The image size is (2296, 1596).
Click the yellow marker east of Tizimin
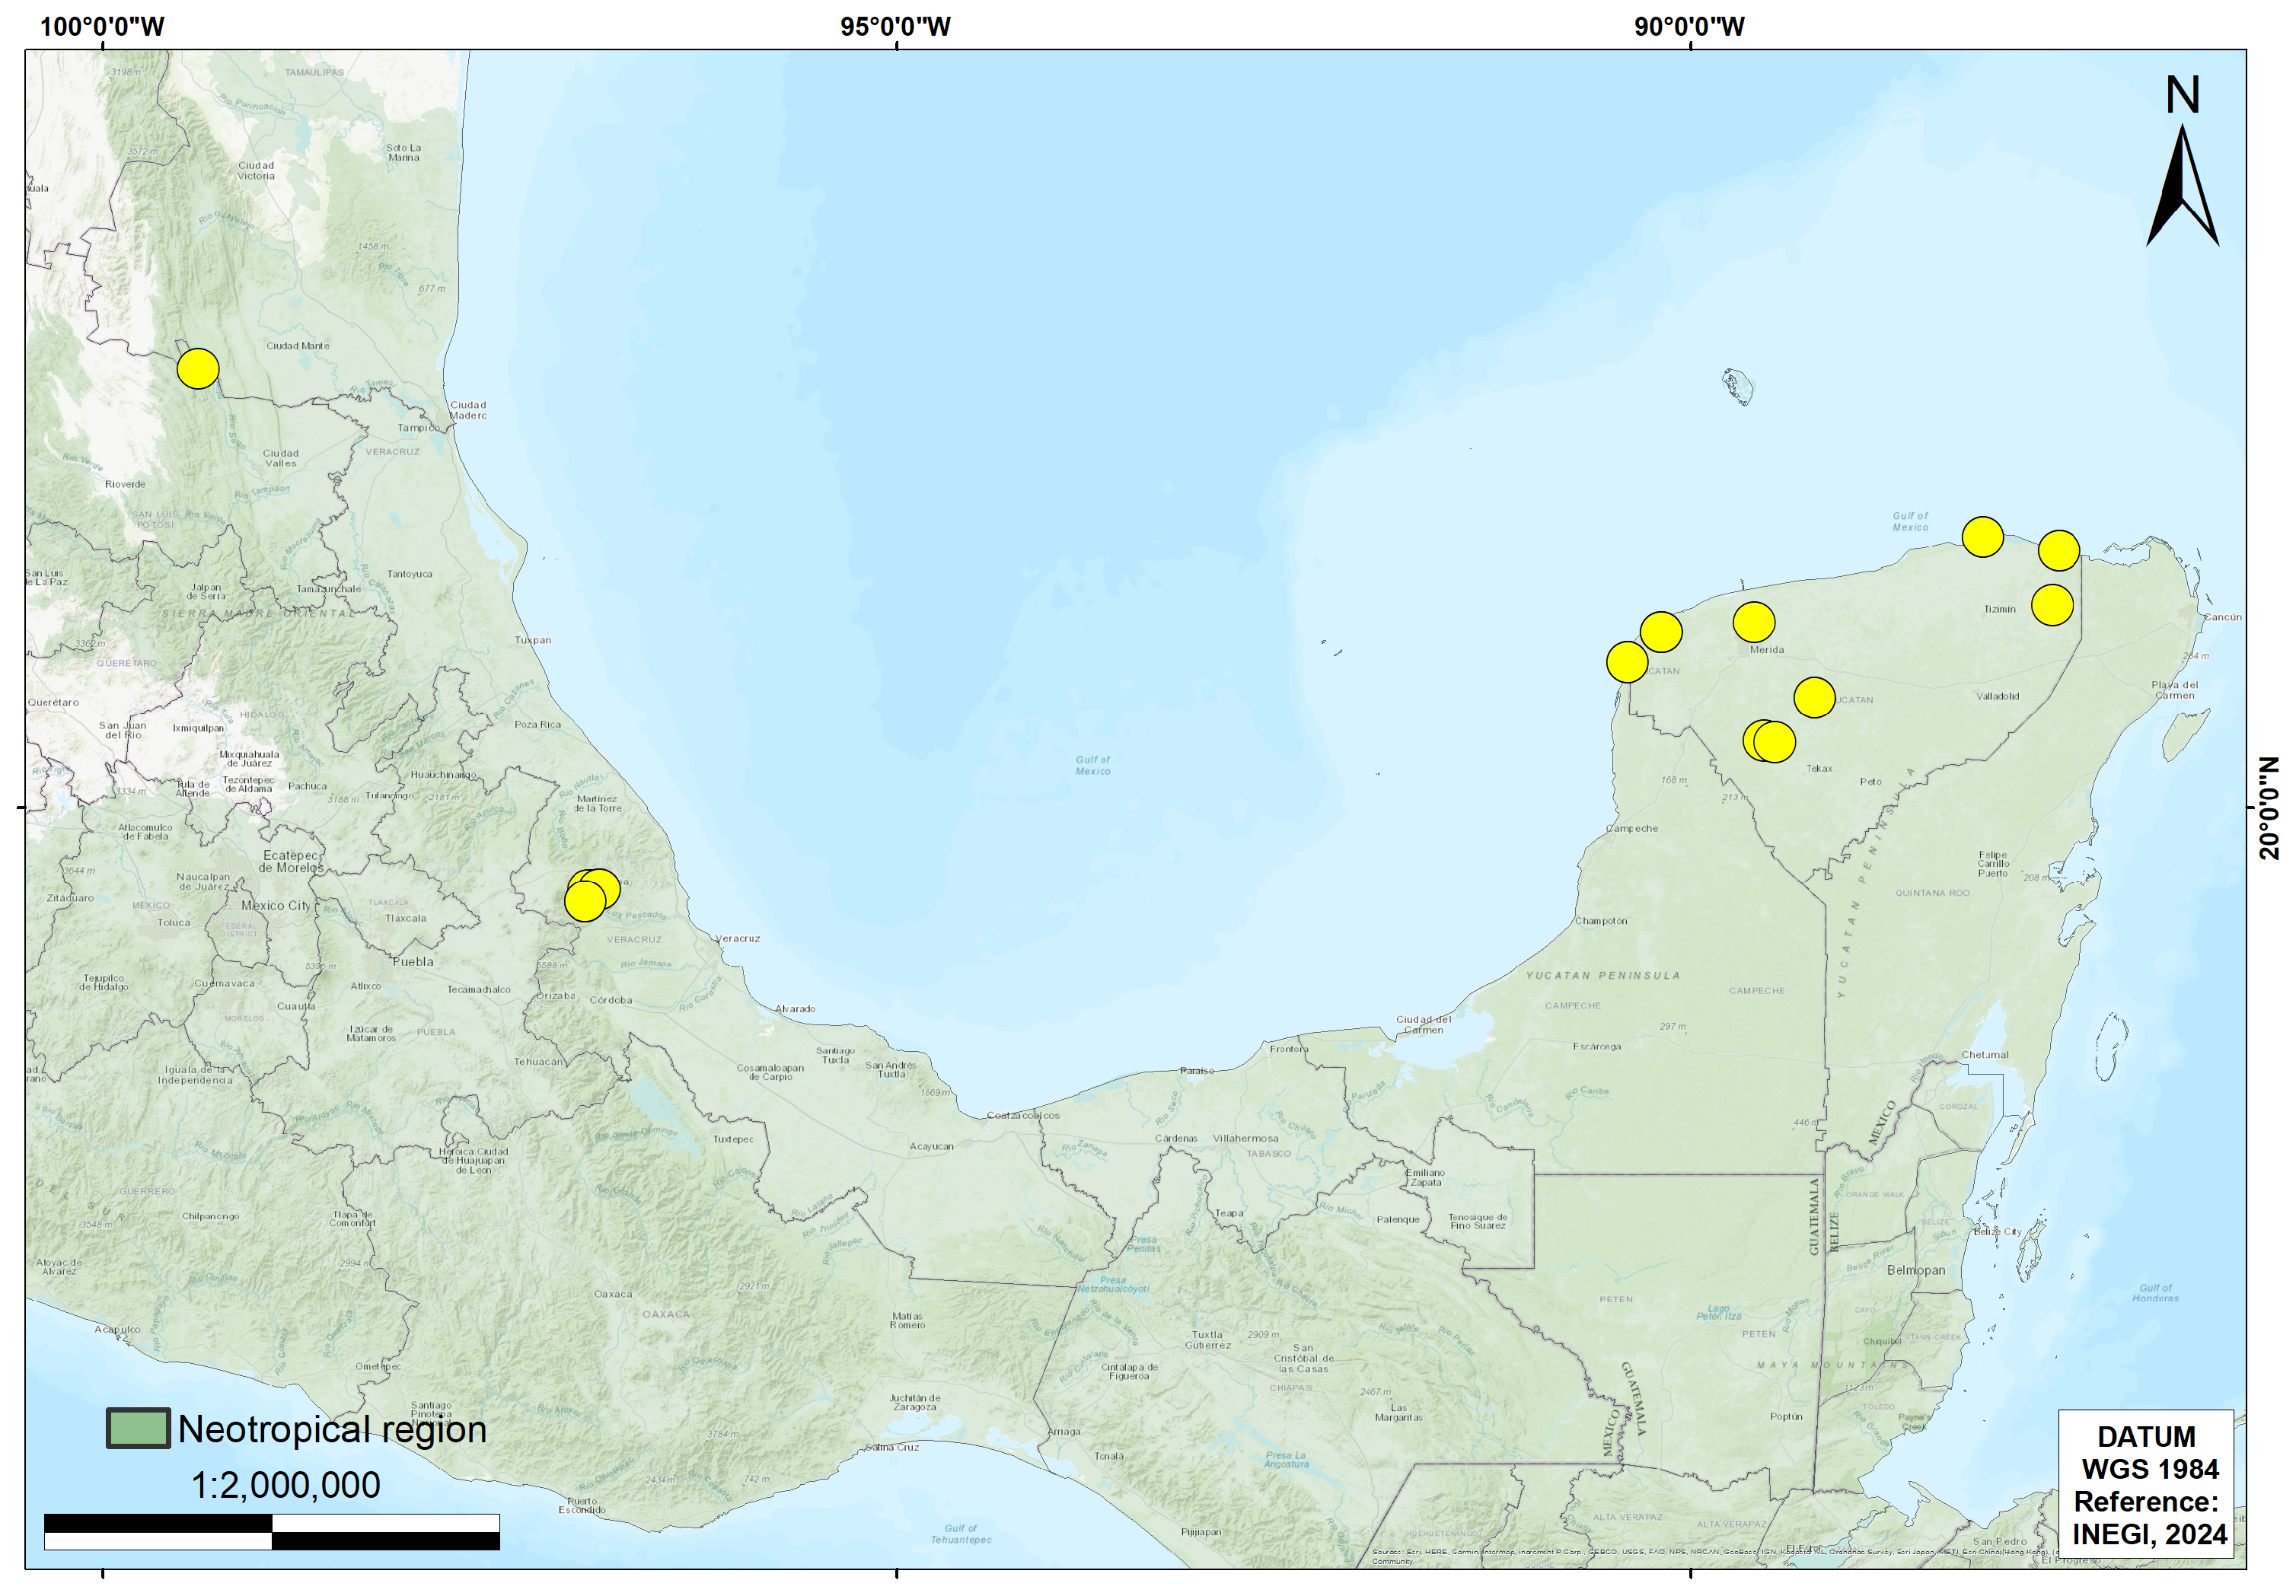click(2052, 605)
